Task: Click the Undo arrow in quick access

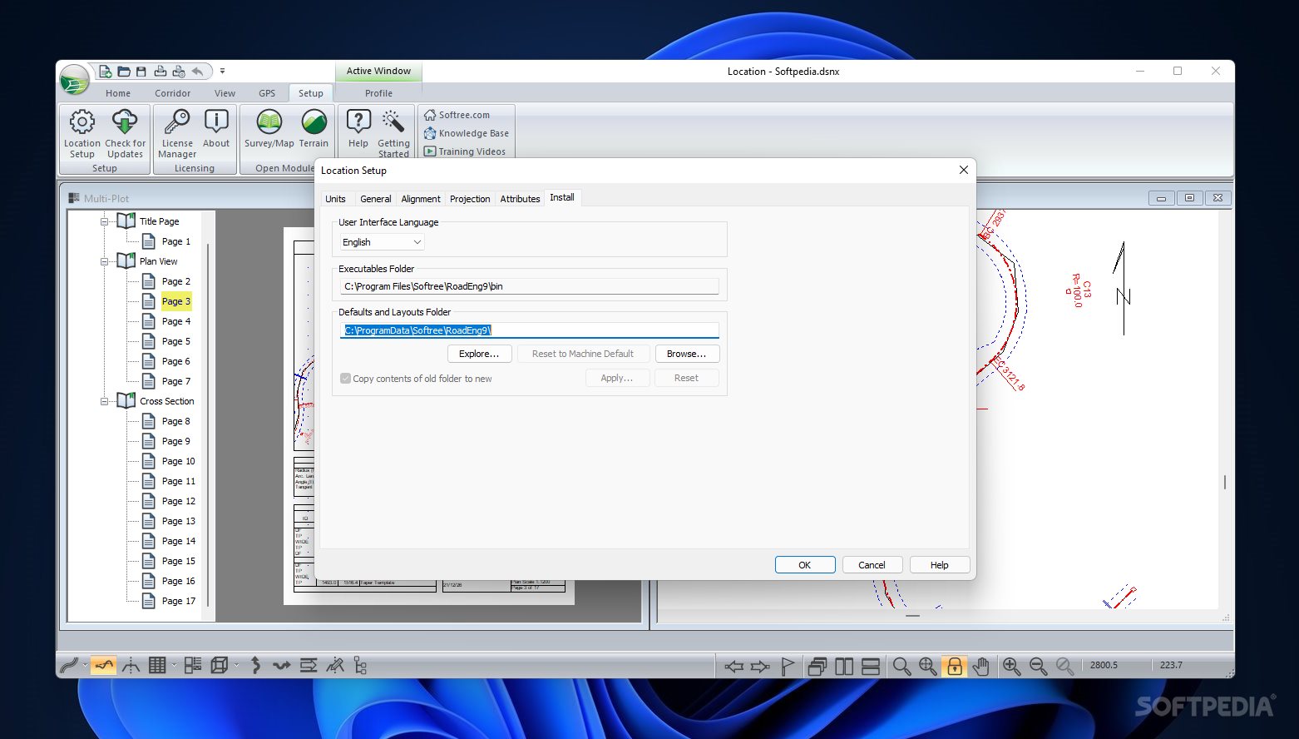Action: tap(197, 72)
